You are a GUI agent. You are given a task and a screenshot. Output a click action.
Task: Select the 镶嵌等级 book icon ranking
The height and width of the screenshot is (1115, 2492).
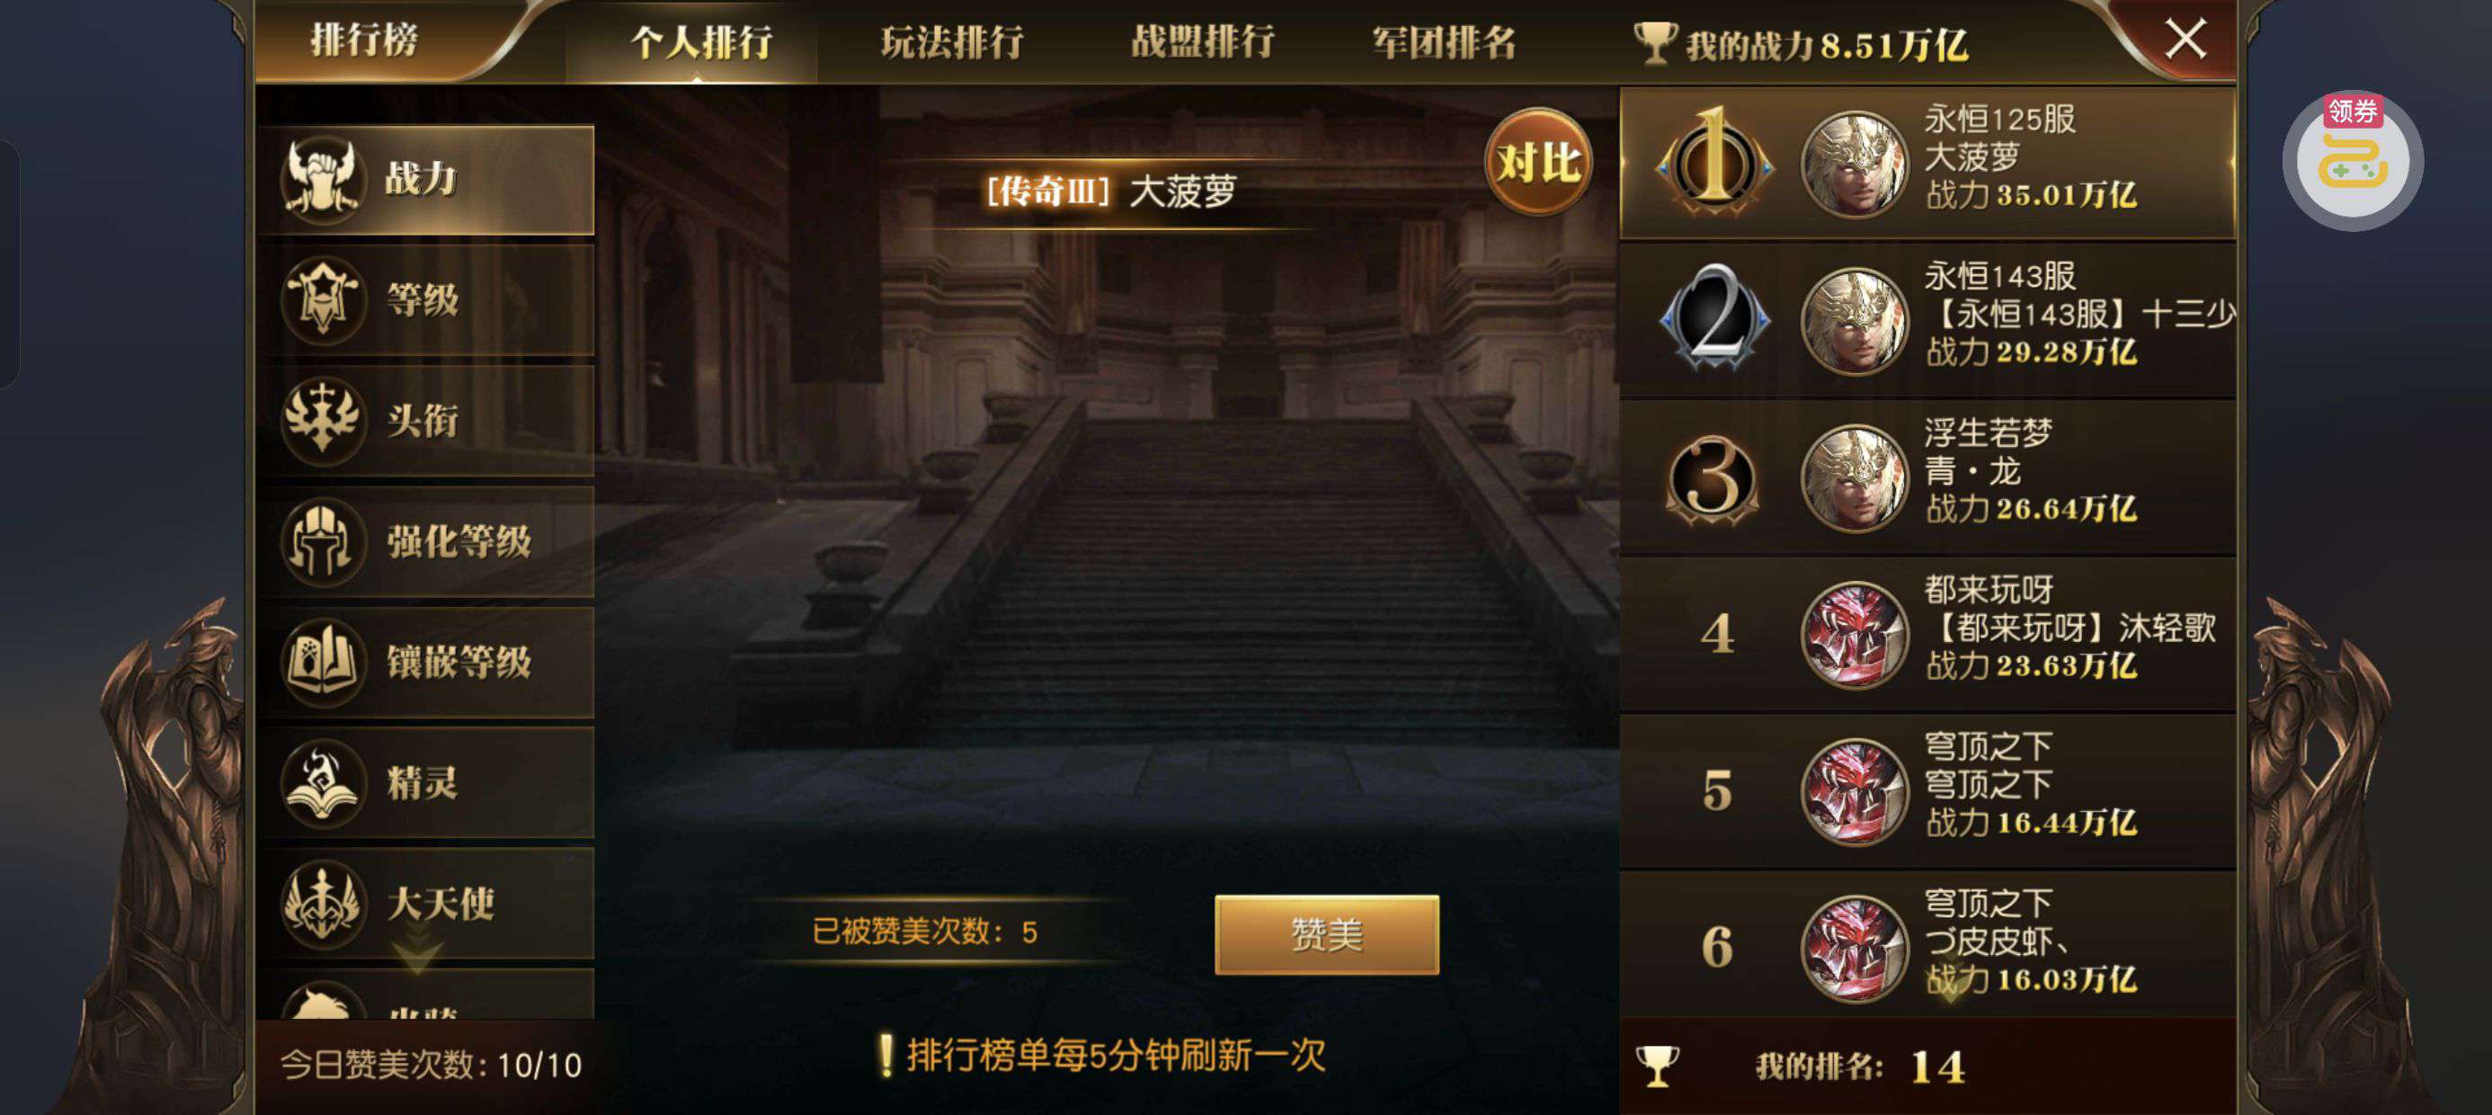425,662
